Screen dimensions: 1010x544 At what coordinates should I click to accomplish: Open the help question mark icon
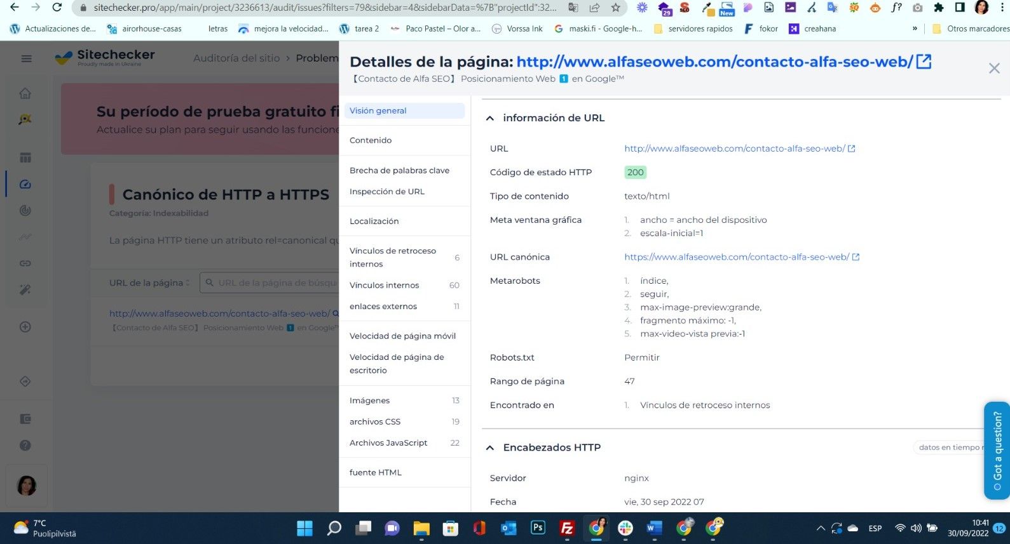(25, 445)
